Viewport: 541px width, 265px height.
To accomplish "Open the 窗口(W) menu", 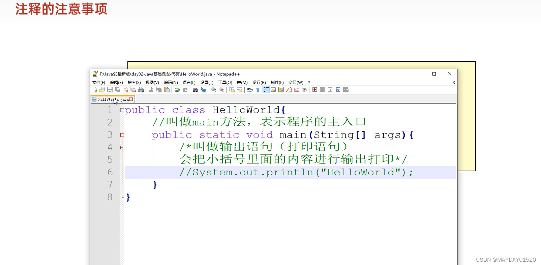I will click(296, 83).
